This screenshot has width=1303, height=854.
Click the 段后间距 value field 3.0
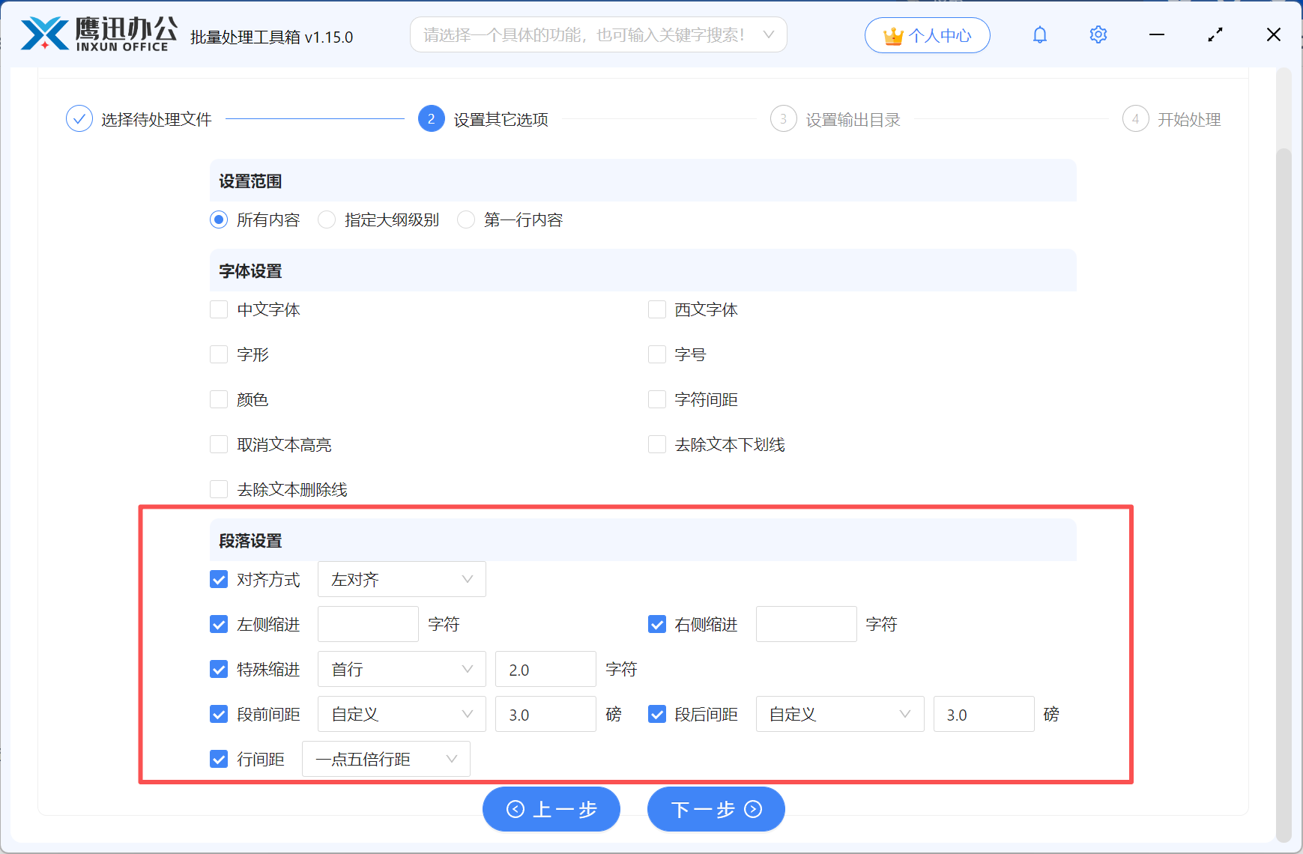984,714
